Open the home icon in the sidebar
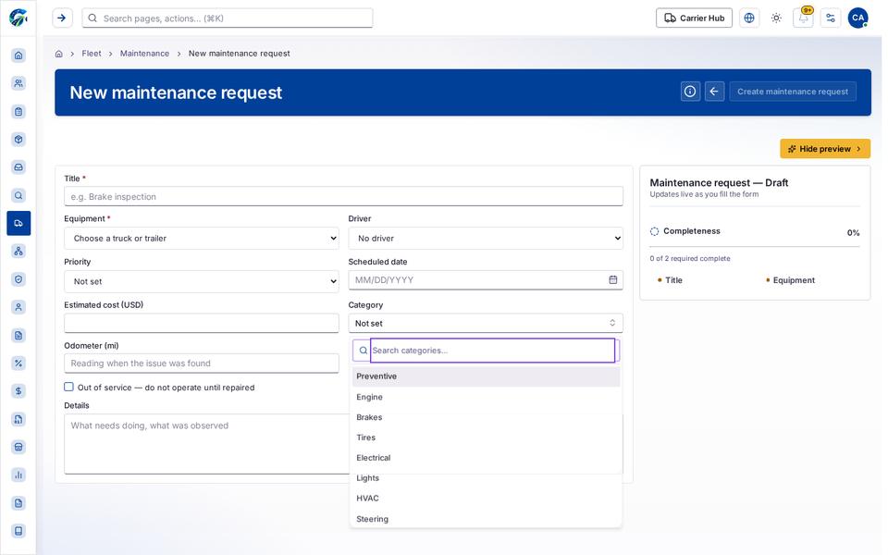This screenshot has height=555, width=888. click(18, 55)
